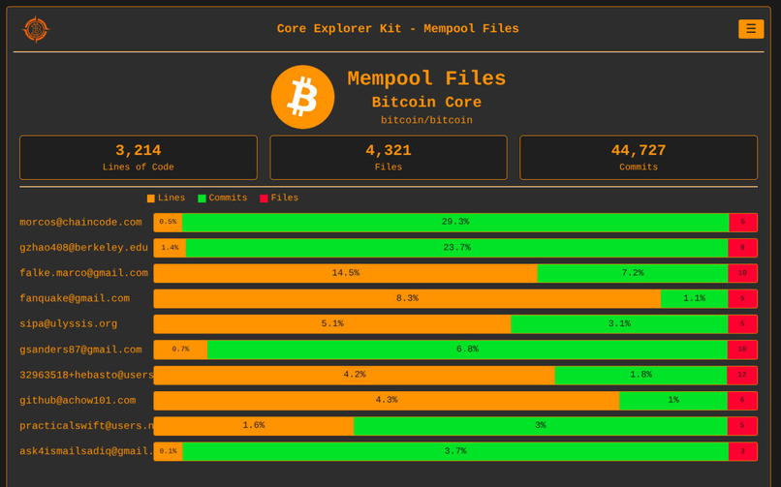
Task: Click the 4,321 Files card
Action: pyautogui.click(x=389, y=157)
